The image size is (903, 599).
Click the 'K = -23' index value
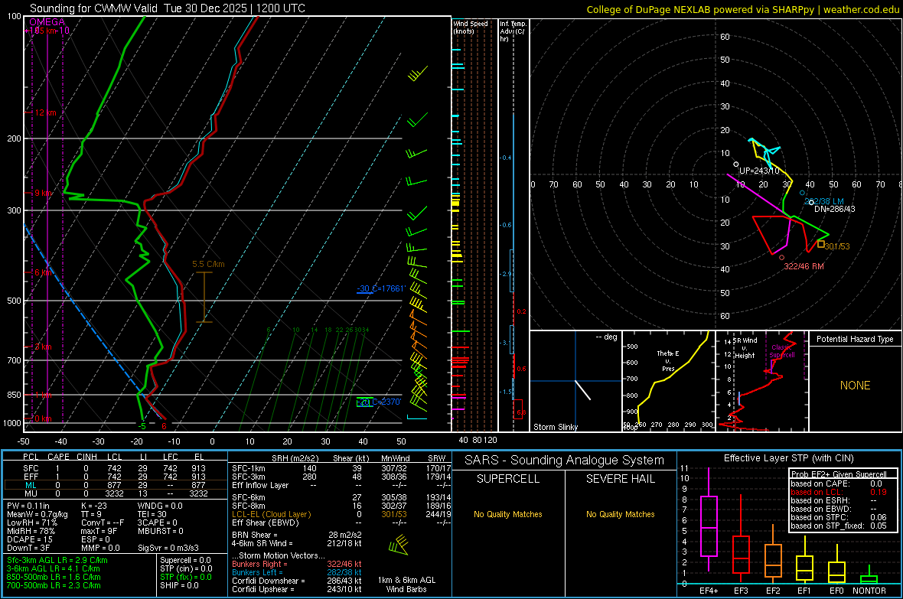point(94,506)
